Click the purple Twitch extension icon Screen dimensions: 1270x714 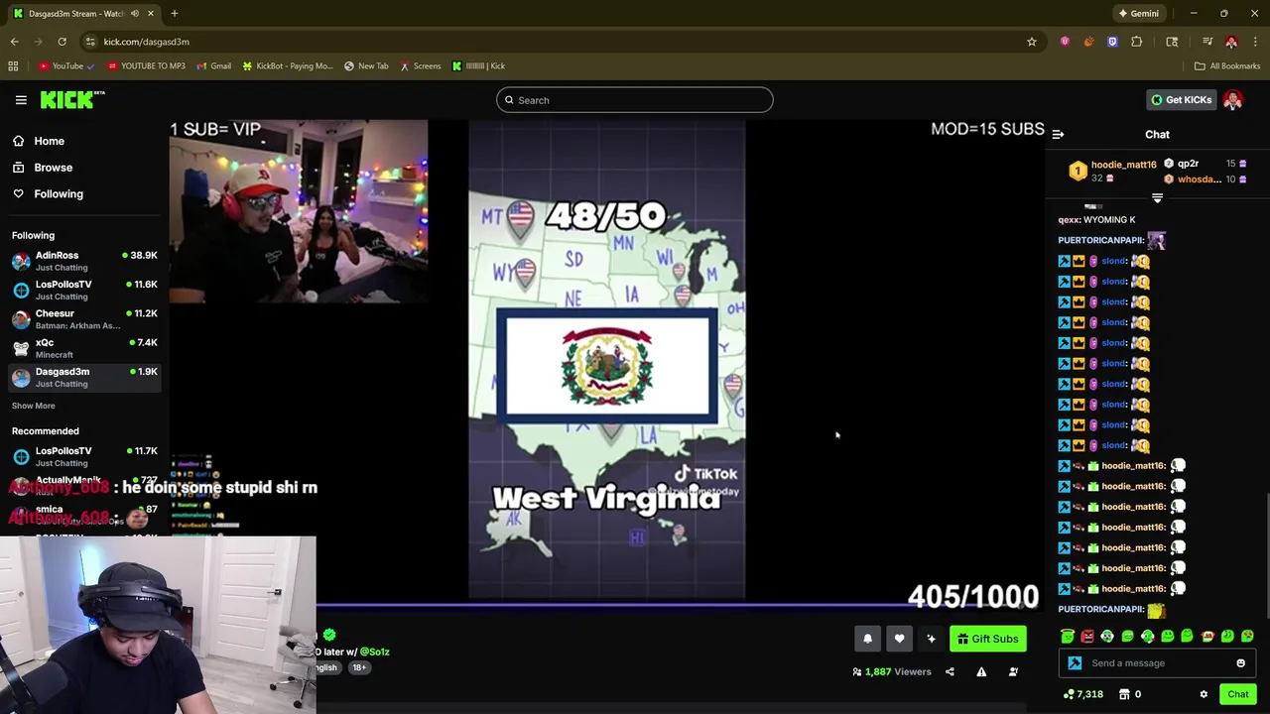(x=1112, y=42)
